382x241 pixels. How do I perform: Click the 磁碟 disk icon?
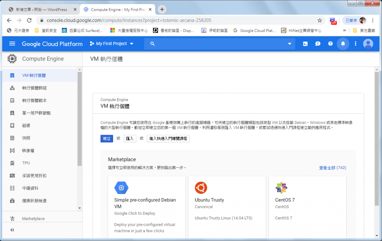click(12, 125)
